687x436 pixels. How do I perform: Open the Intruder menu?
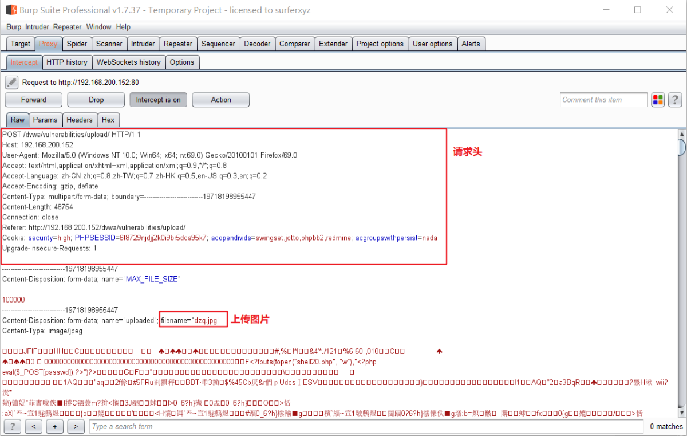click(37, 27)
